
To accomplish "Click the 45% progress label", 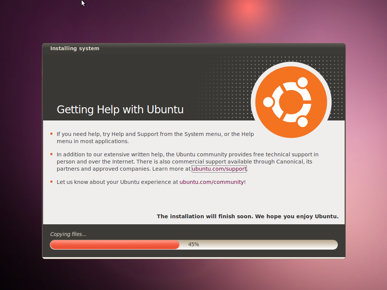I will 193,245.
